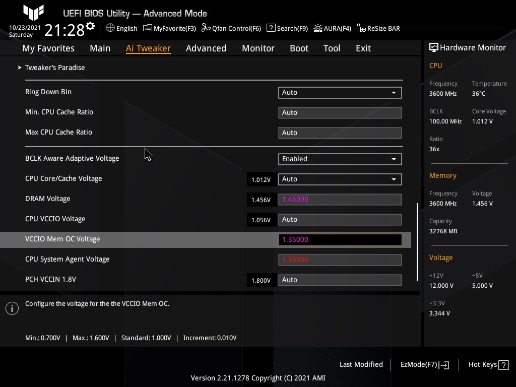This screenshot has width=516, height=387.
Task: Select the Ring Down Bin label
Action: coord(48,92)
